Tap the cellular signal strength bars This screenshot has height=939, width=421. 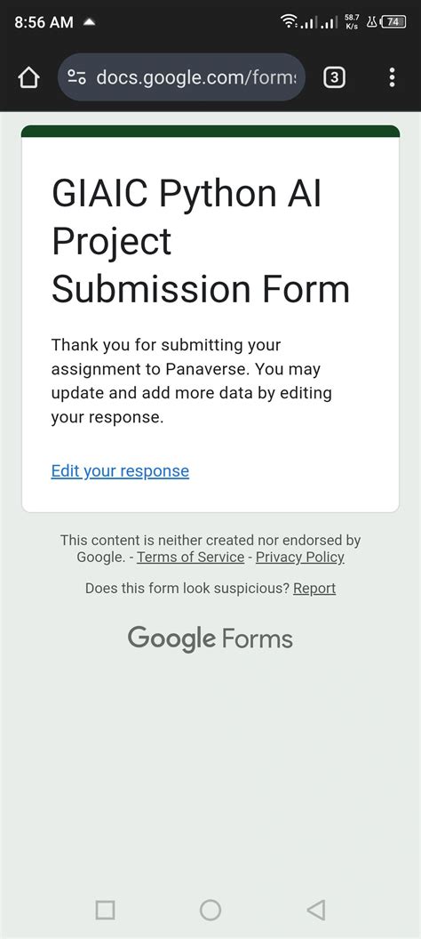point(320,23)
